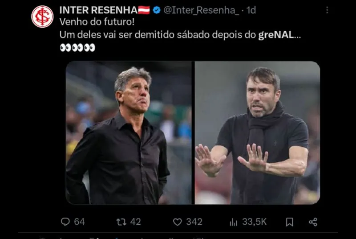The width and height of the screenshot is (356, 239).
Task: Click the blue verified badge
Action: (157, 10)
